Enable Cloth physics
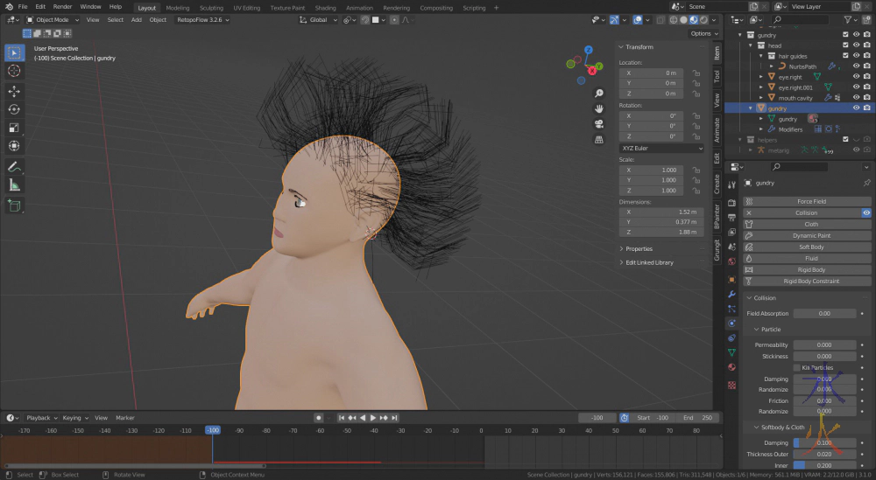Screen dimensions: 876x480 point(807,224)
